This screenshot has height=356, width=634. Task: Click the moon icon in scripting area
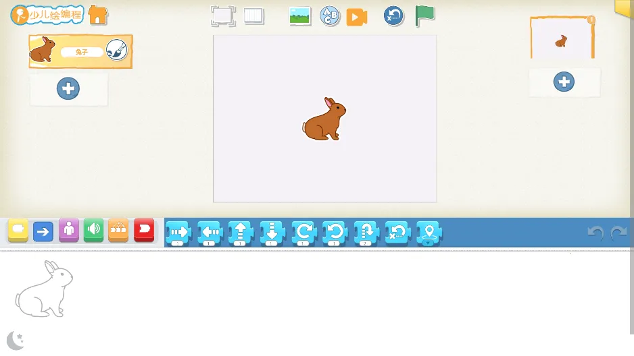(16, 340)
